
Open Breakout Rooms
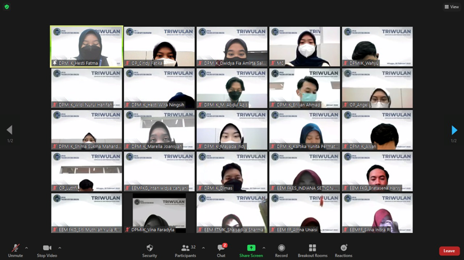pos(312,250)
